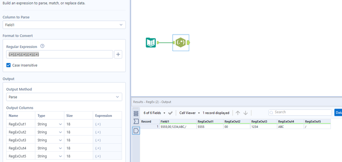Screen dimensions: 342x162
Task: Open the Cell Viewer dropdown
Action: pos(190,113)
